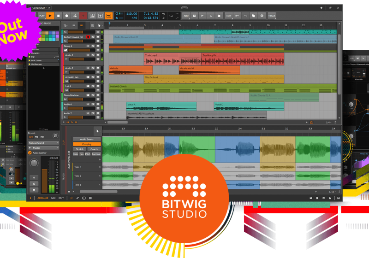Toggle the loop icon in transport
Viewport: 369px width, 258px height.
[171, 16]
